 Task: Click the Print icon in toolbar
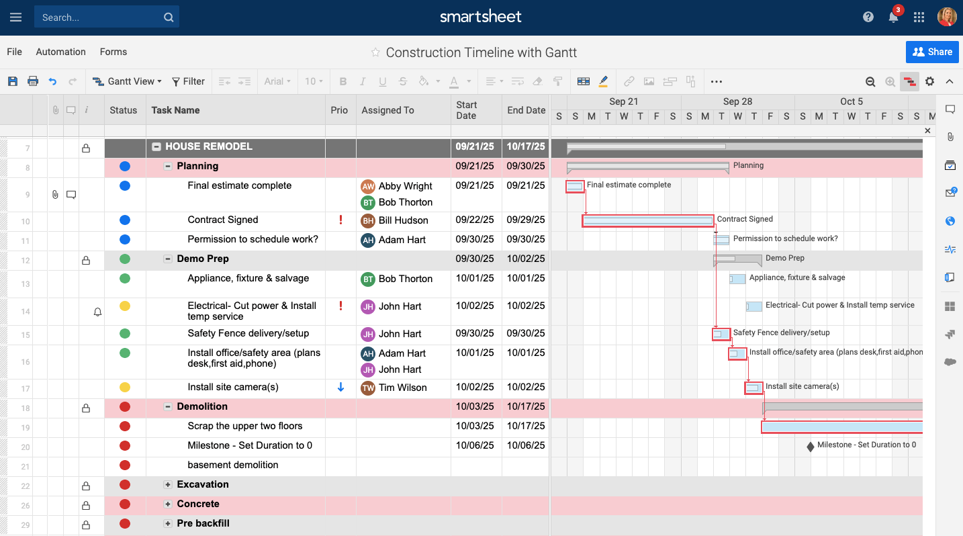(32, 81)
